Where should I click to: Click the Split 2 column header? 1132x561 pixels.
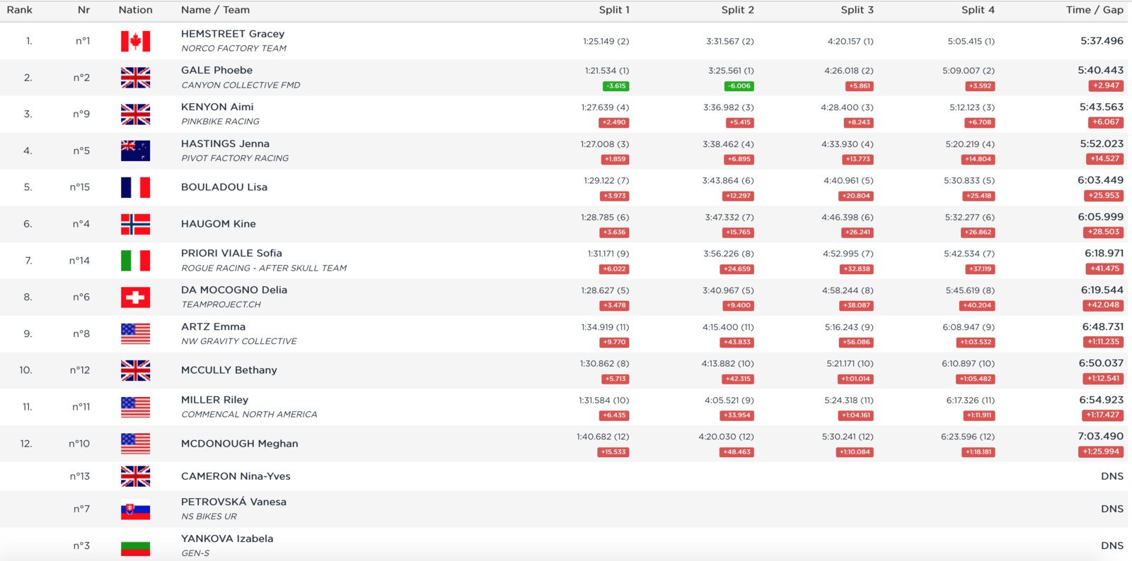click(x=738, y=10)
